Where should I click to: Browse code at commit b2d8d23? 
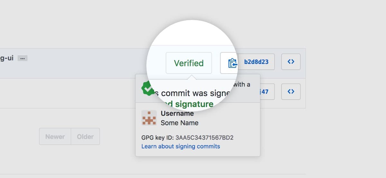291,62
